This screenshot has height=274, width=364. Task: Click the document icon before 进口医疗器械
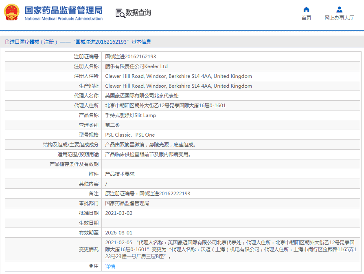click(x=7, y=42)
